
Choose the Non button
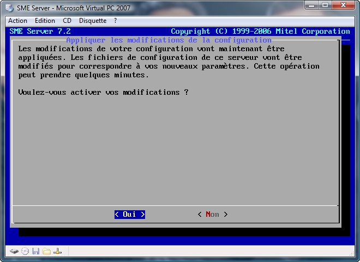click(x=213, y=215)
